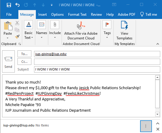
Task: Switch to the Message tab
Action: coord(27,15)
